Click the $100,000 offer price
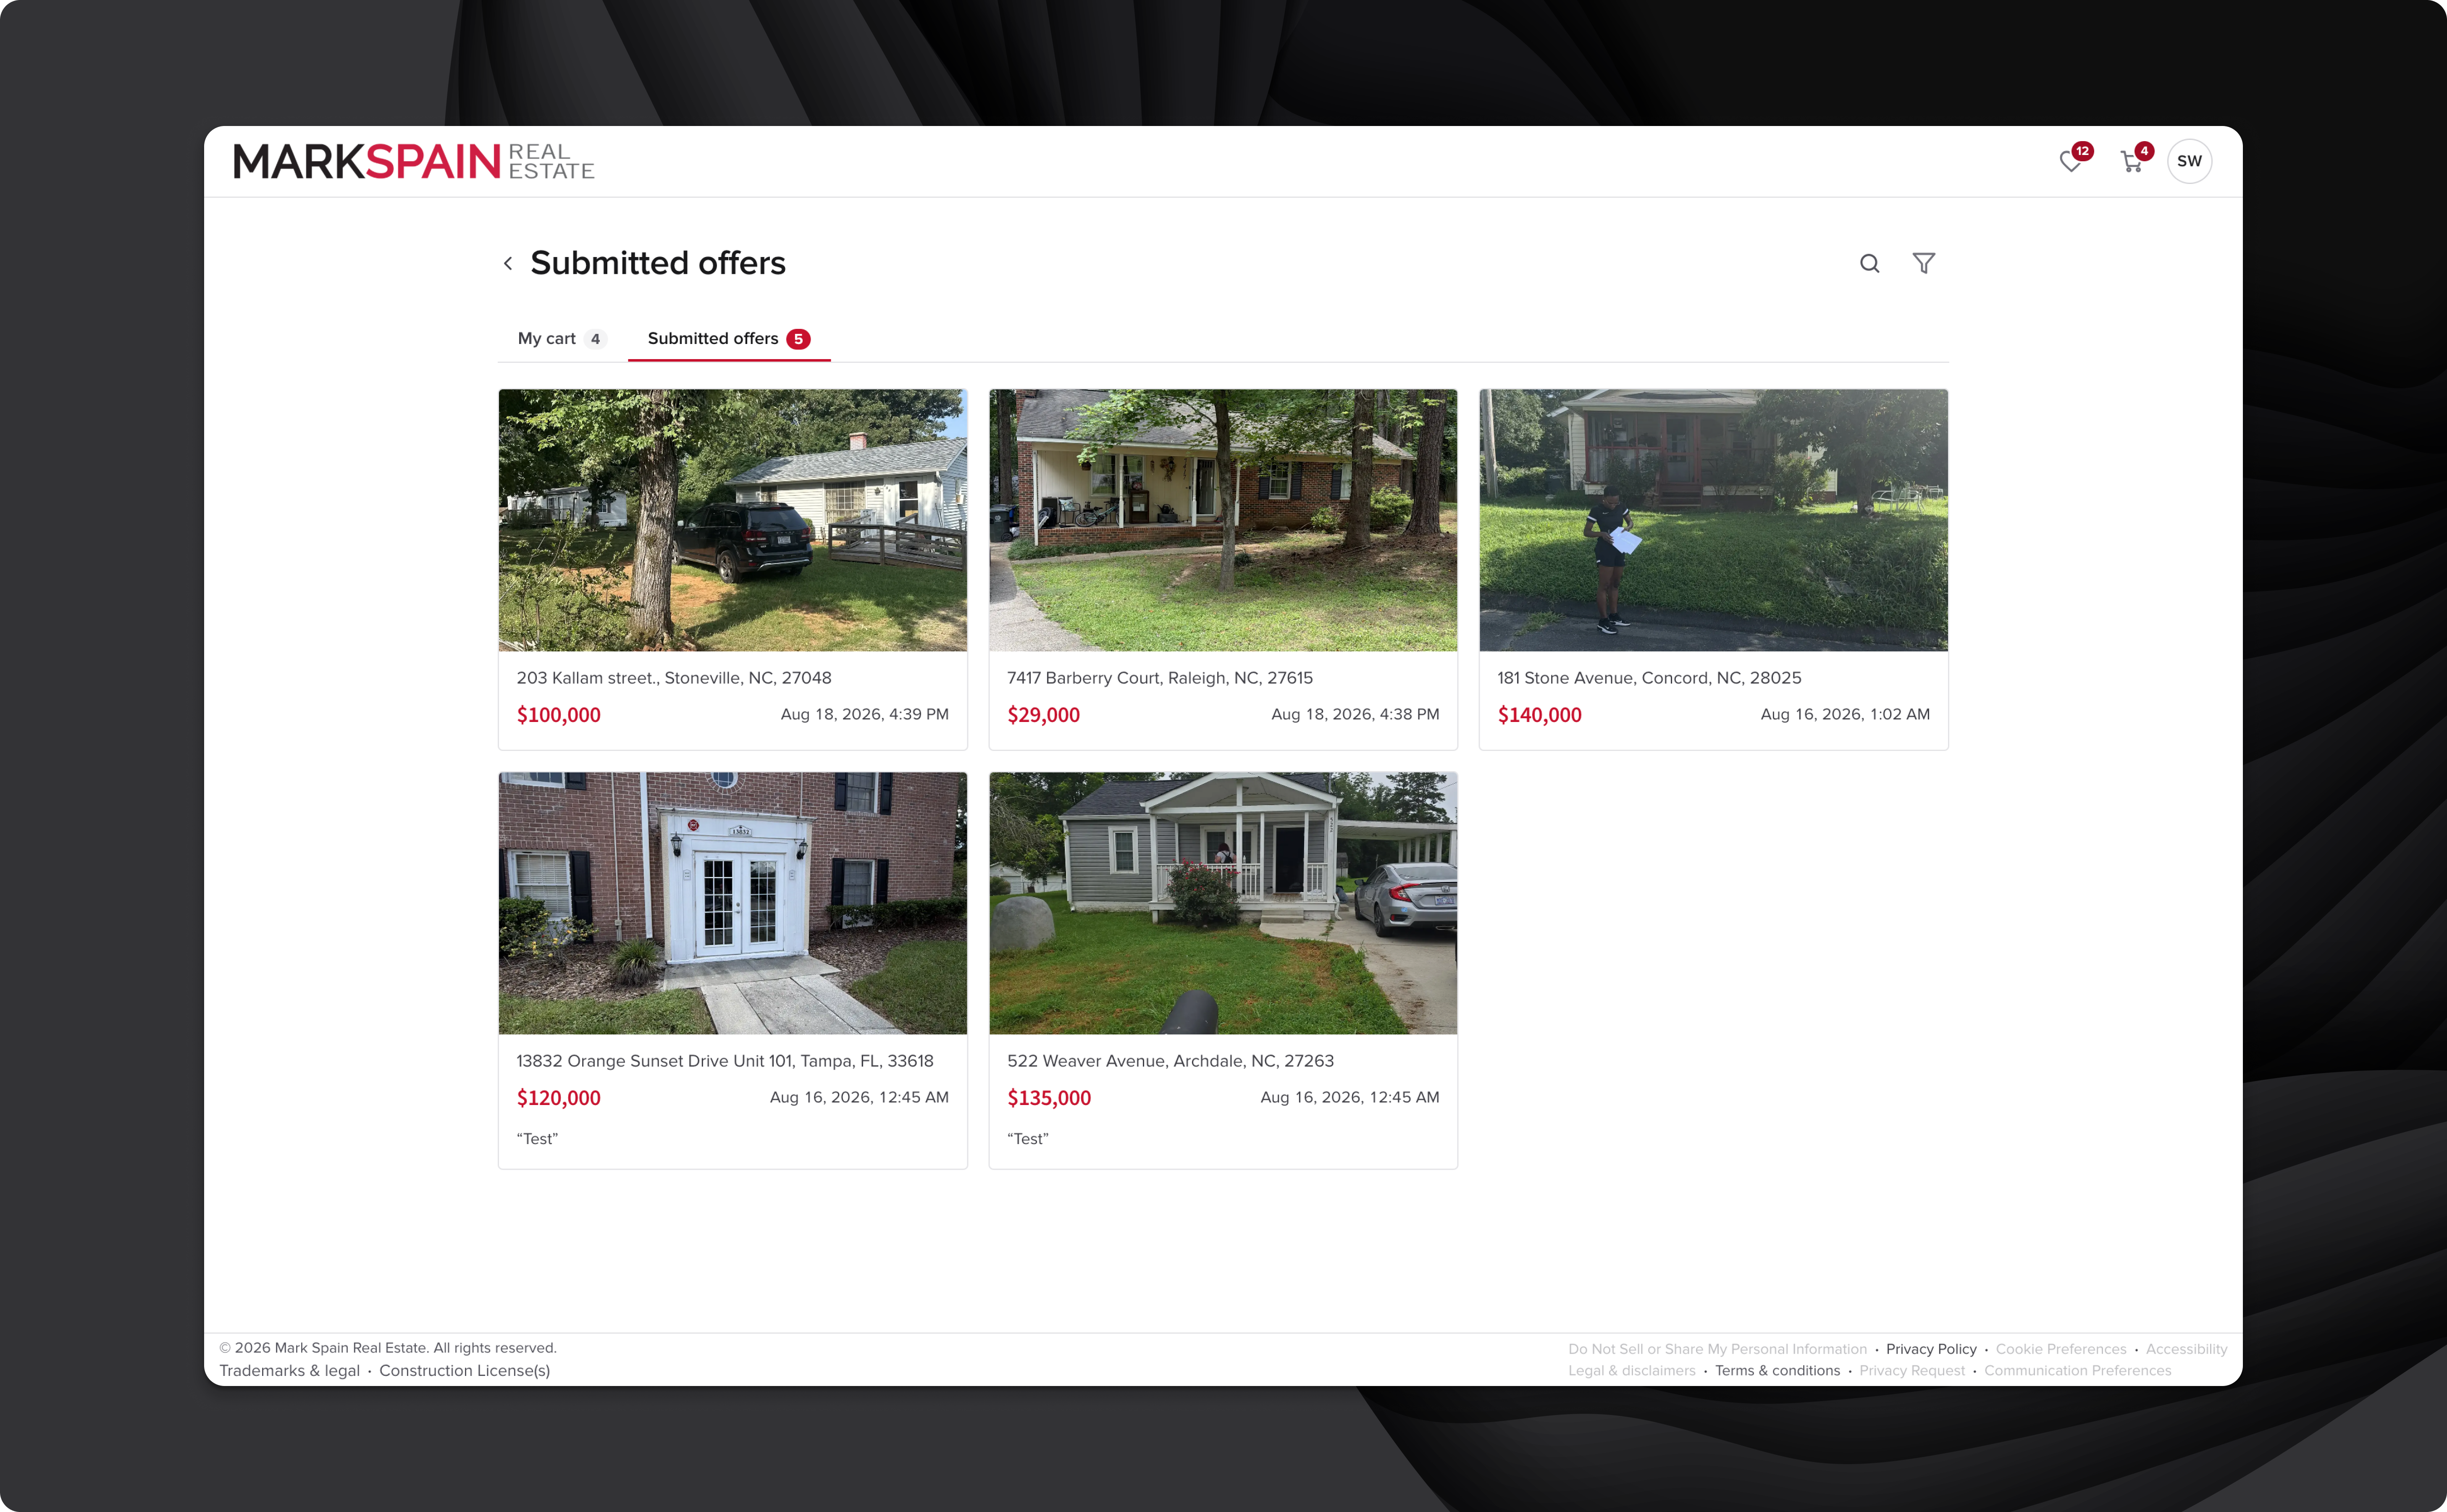Image resolution: width=2447 pixels, height=1512 pixels. coord(559,715)
